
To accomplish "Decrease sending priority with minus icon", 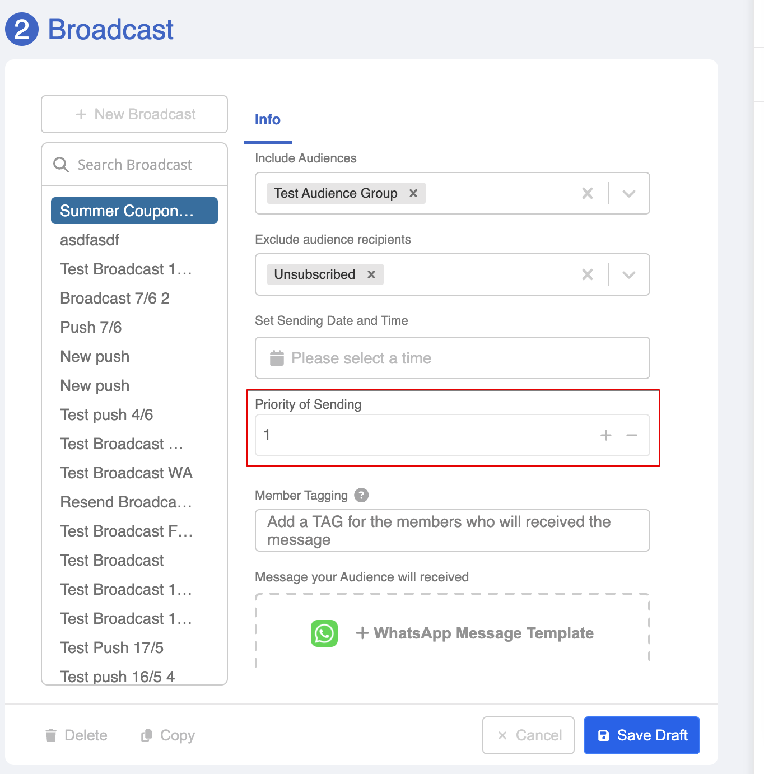I will tap(632, 435).
